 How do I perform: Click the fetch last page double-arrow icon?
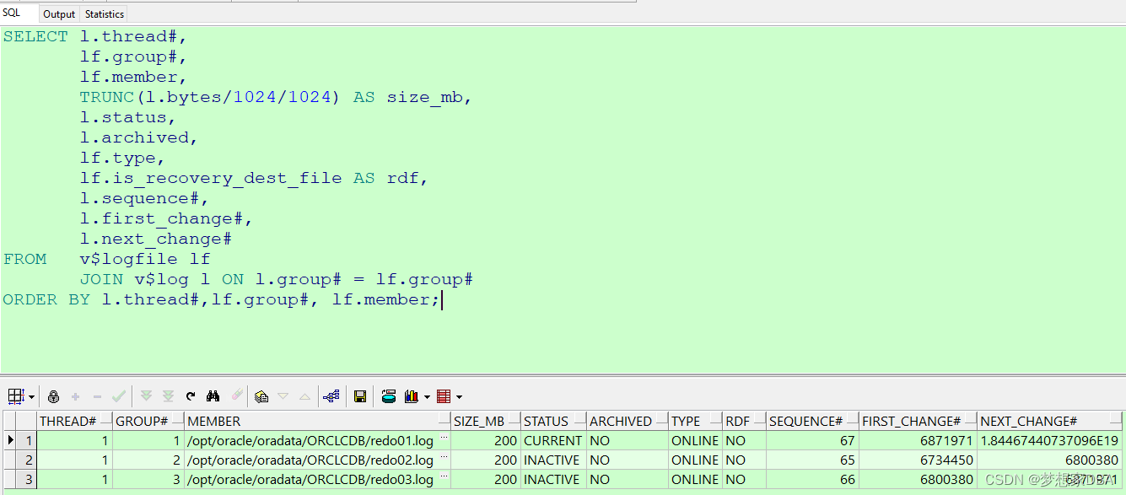pyautogui.click(x=168, y=396)
